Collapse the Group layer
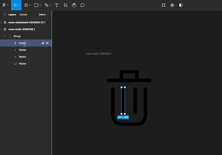Screen dimensions: 222x155 coord(5,36)
